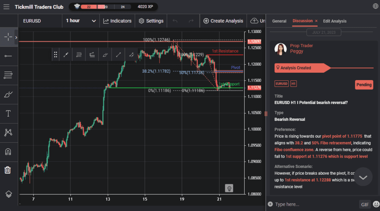Switch to the Edit Analysis tab
The image size is (380, 211).
tap(335, 21)
